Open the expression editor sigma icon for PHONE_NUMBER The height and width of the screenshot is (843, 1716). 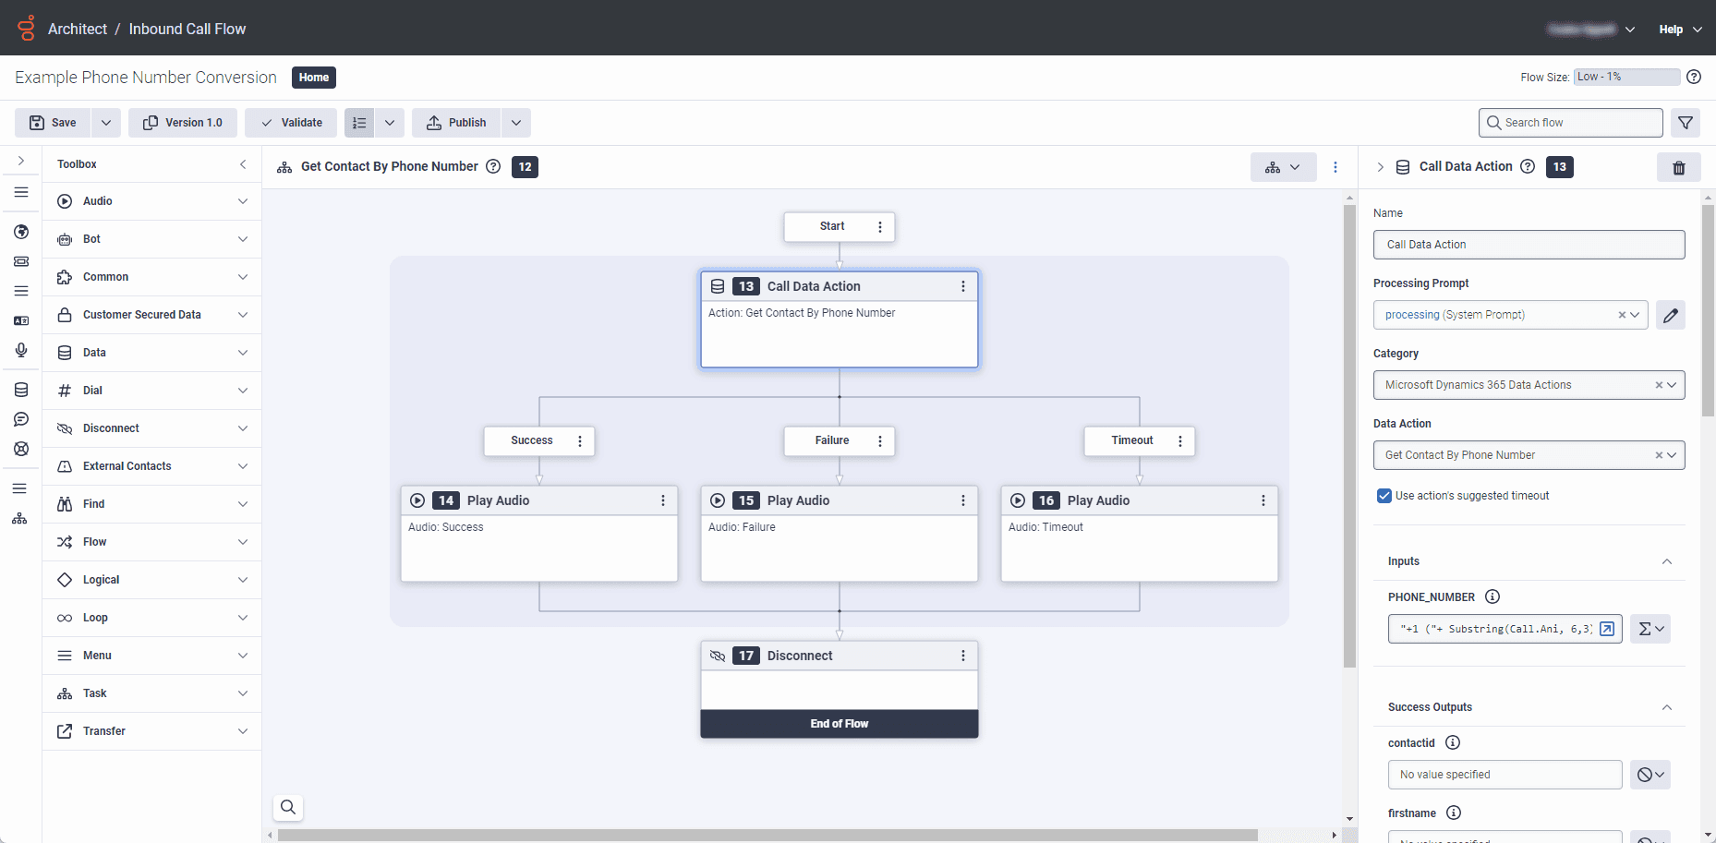pyautogui.click(x=1648, y=629)
